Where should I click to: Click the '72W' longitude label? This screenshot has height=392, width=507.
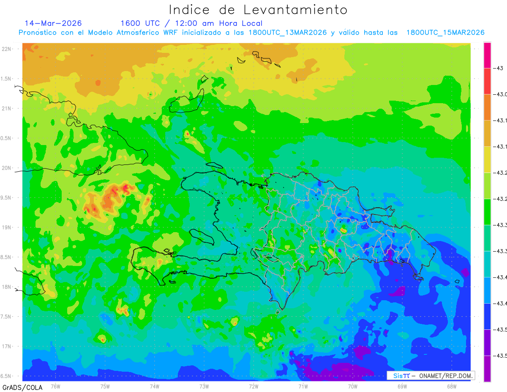click(253, 386)
